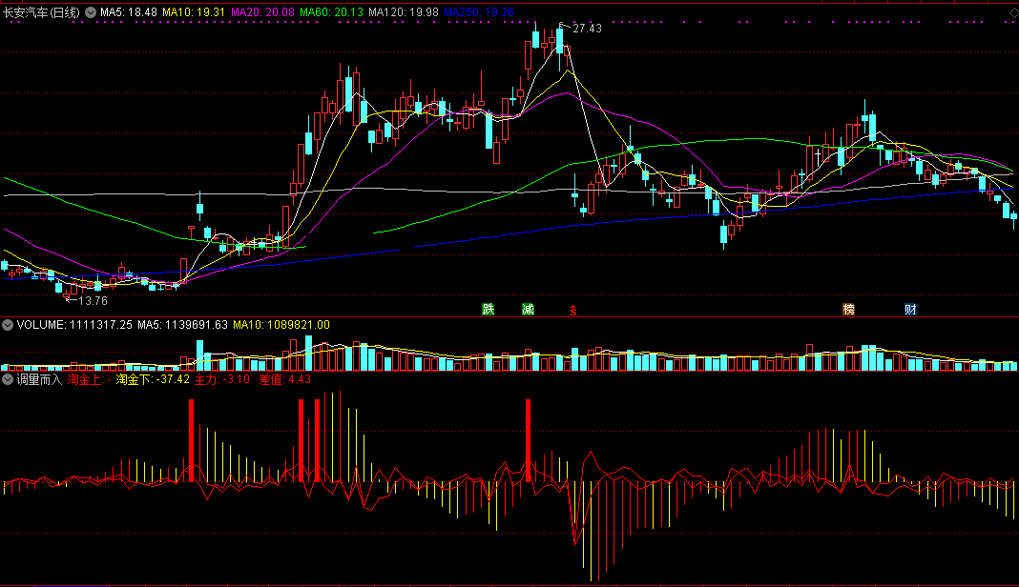Viewport: 1019px width, 587px height.
Task: Click the volume MA5: 1139691.63 value
Action: coord(182,325)
